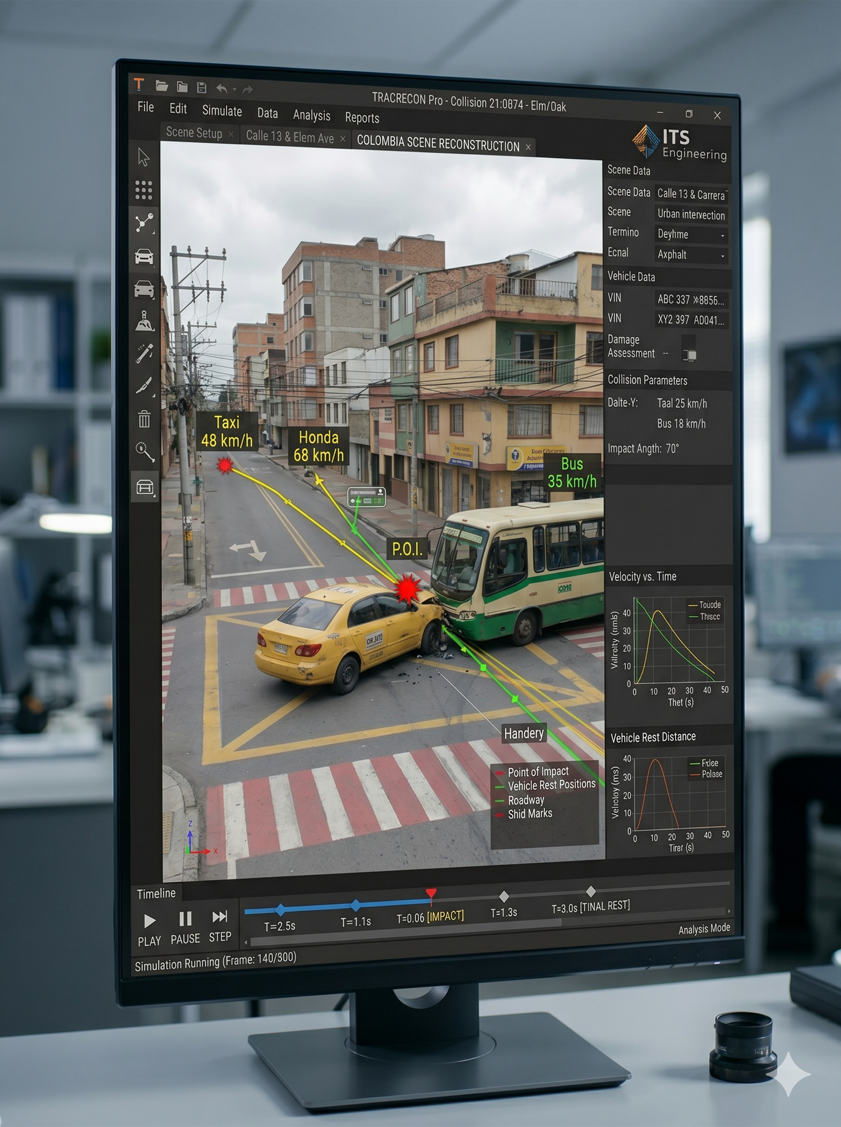Click the Calle 13 & Carrera field

pyautogui.click(x=692, y=194)
